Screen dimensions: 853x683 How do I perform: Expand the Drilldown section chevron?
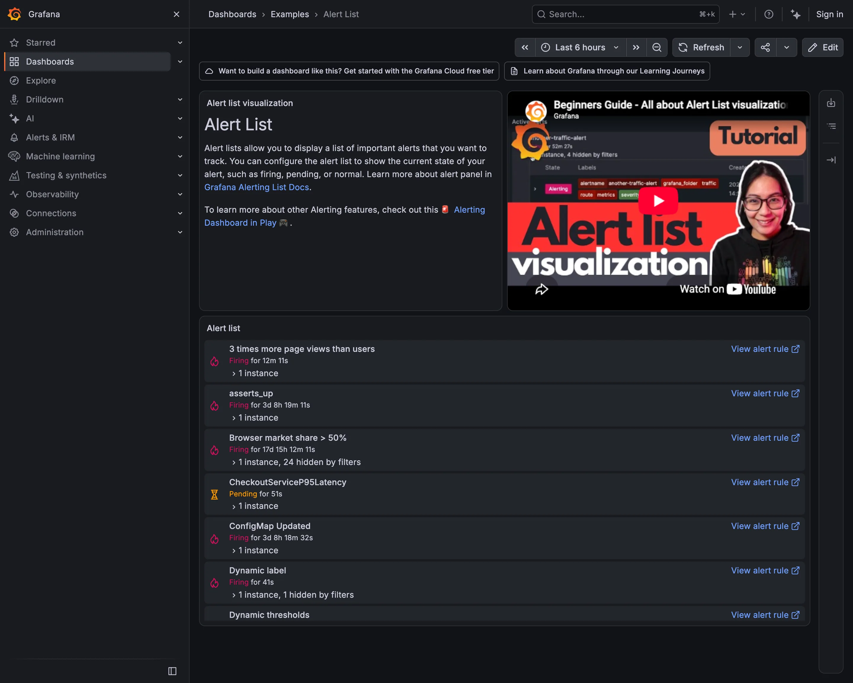(x=180, y=100)
